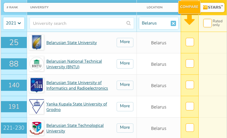Click the Belarusian State Technological University logo

(36, 128)
